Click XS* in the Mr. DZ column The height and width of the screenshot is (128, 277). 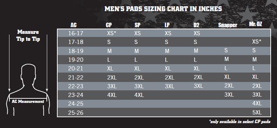coord(256,42)
